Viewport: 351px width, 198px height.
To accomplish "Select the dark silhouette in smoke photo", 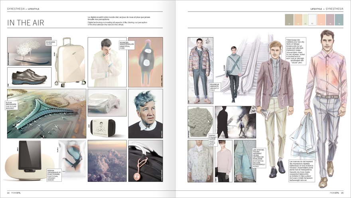I will pyautogui.click(x=235, y=122).
